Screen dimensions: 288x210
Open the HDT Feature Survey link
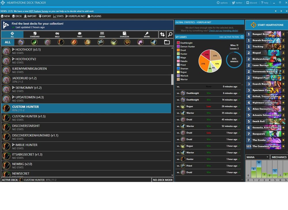(38, 11)
